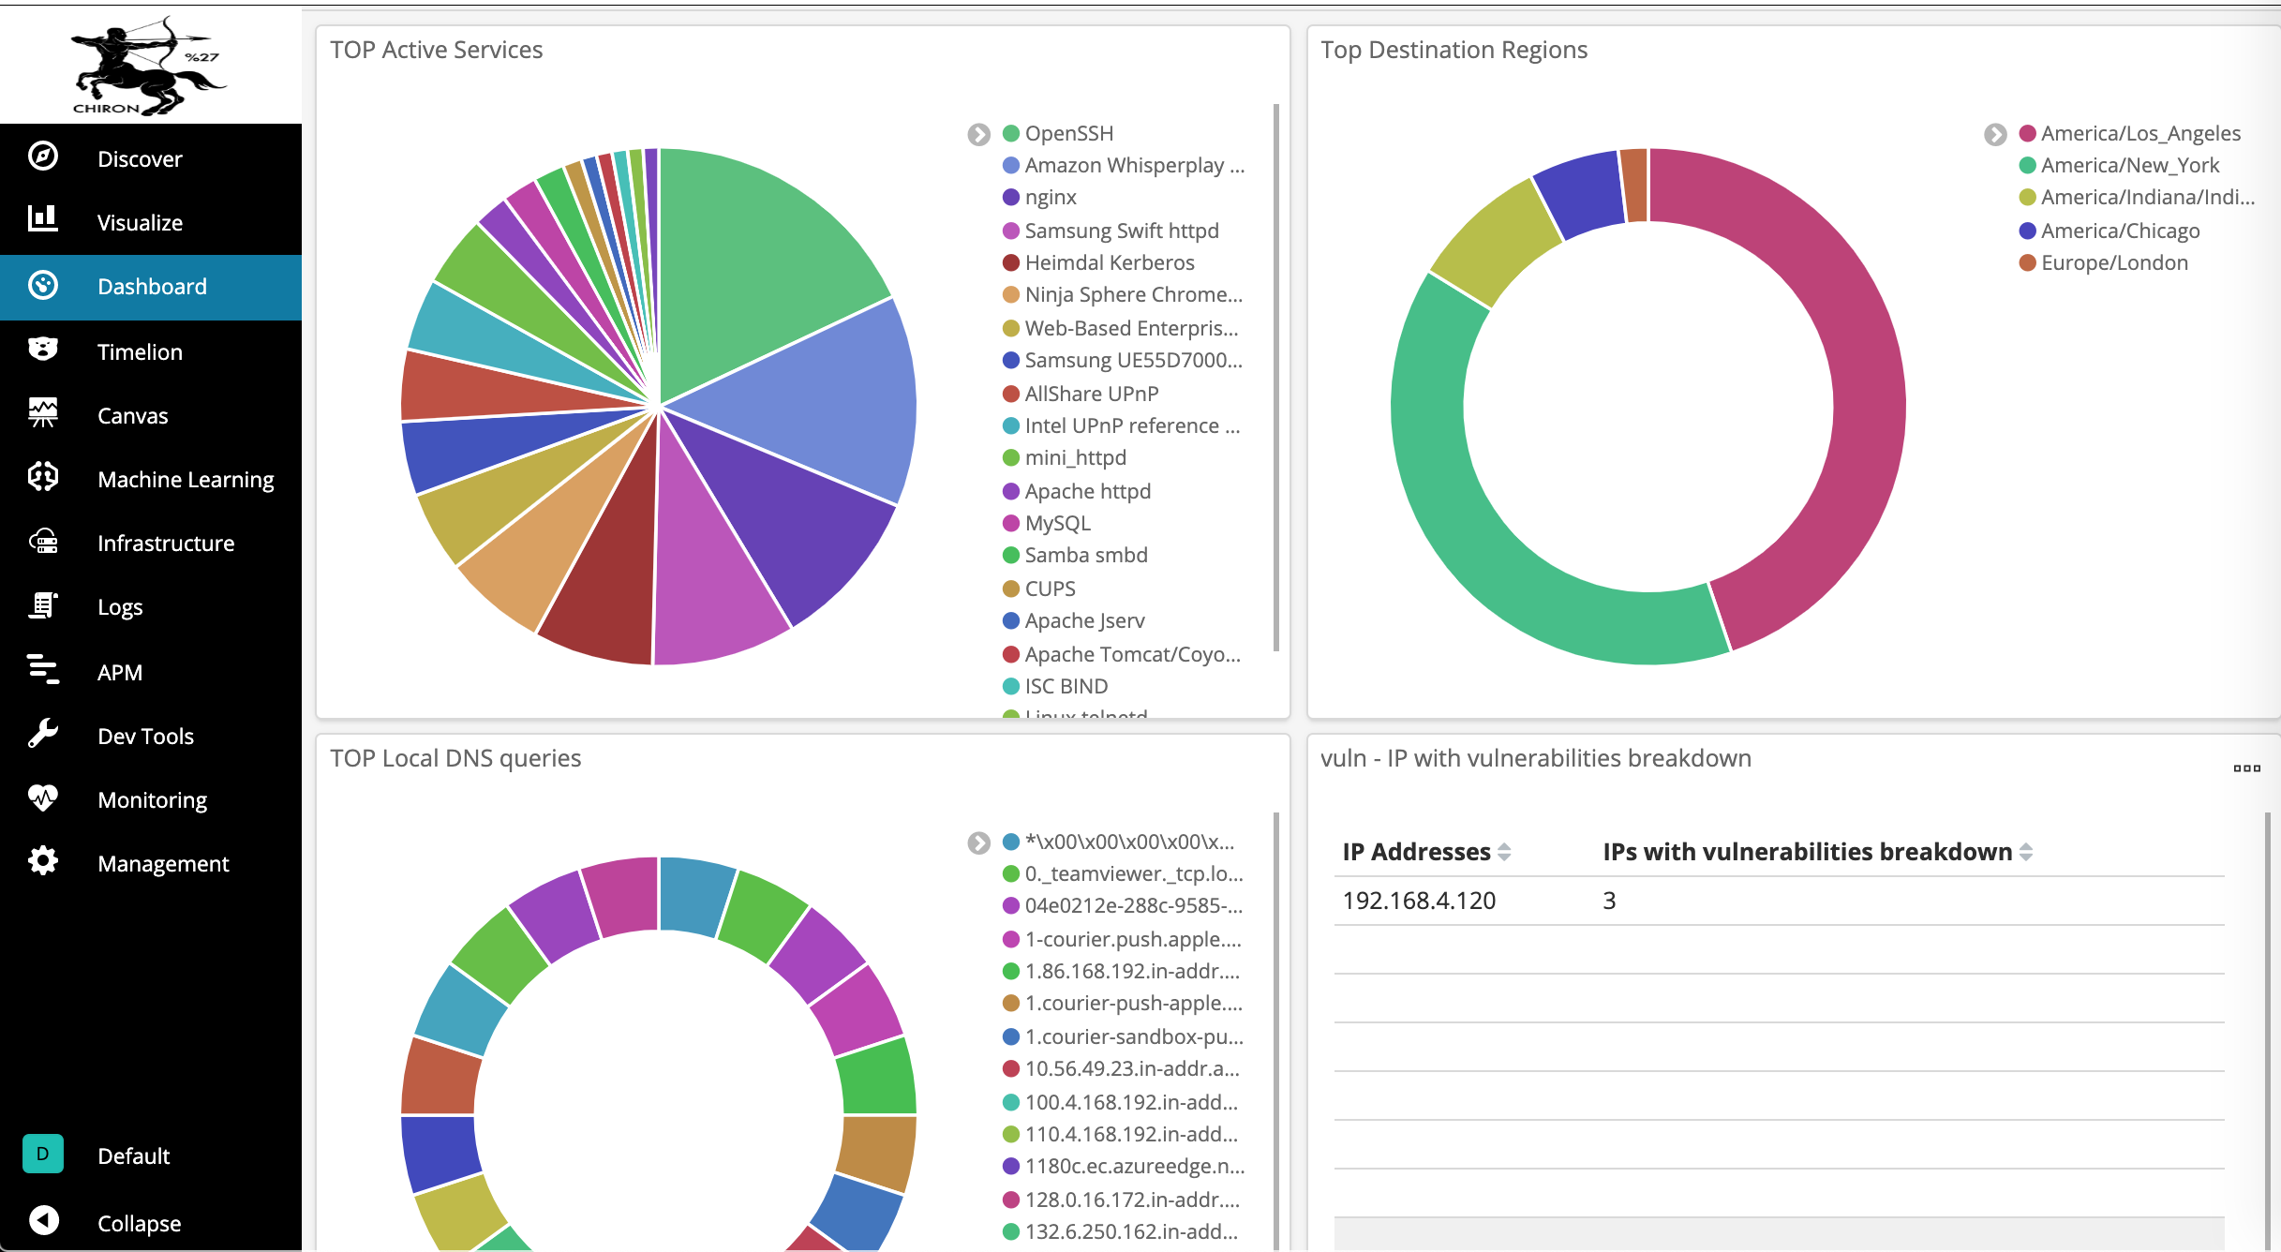Toggle the TOP Active Services legend arrow
2281x1252 pixels.
978,134
